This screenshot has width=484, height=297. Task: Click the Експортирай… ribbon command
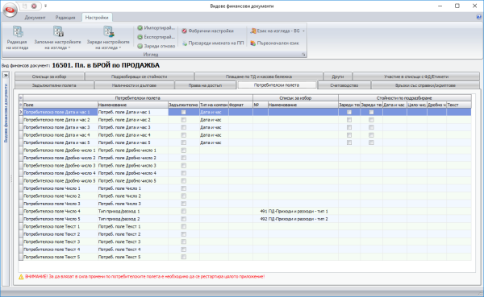(156, 37)
